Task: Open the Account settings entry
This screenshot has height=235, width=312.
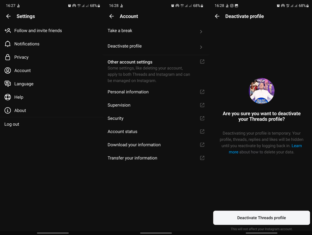Action: [x=22, y=71]
